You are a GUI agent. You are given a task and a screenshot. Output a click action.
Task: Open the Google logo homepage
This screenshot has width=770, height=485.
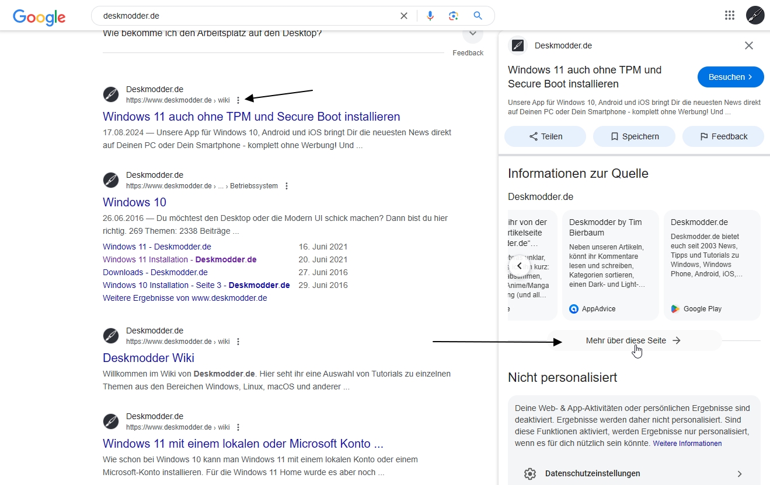coord(39,16)
